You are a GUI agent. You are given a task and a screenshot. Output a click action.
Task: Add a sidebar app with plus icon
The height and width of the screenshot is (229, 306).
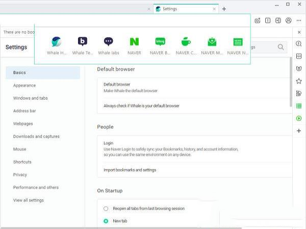[299, 131]
